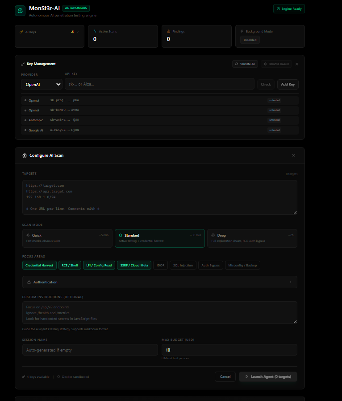Click the Max Budget field
The height and width of the screenshot is (401, 342).
pos(229,350)
